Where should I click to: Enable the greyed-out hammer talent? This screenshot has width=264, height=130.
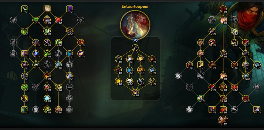[234, 109]
